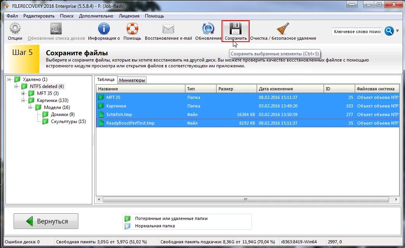Select $chkflsh.tmp file name in table
The height and width of the screenshot is (248, 405).
click(119, 114)
